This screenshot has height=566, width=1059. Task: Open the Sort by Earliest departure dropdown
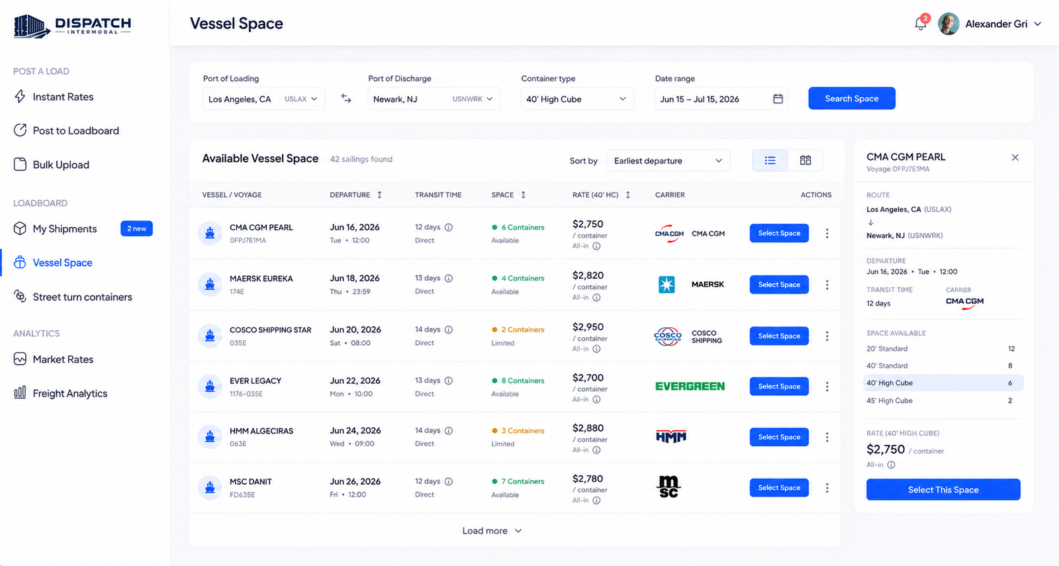668,161
